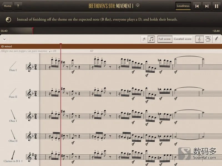The width and height of the screenshot is (222, 166).
Task: Skip to the previous section
Action: pos(197,6)
